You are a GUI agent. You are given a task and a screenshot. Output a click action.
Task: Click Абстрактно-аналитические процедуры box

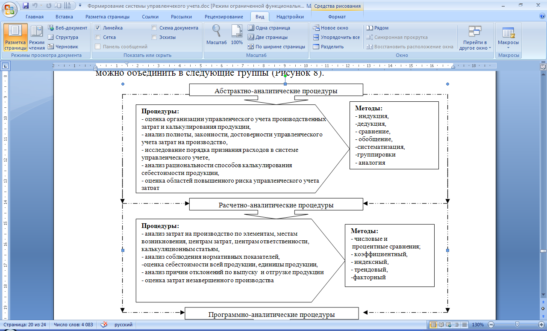tap(276, 90)
